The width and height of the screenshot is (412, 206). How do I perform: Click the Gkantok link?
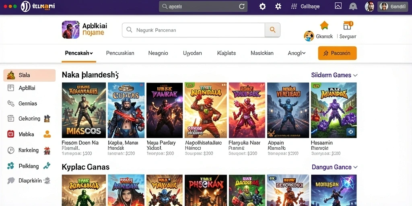[324, 37]
